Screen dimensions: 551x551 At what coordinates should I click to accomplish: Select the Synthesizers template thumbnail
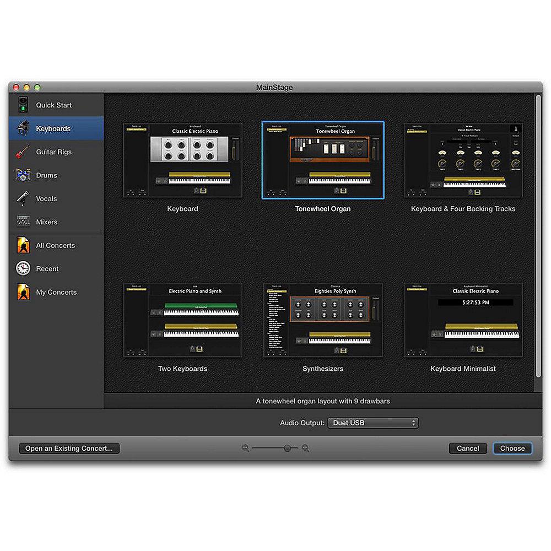click(x=322, y=320)
